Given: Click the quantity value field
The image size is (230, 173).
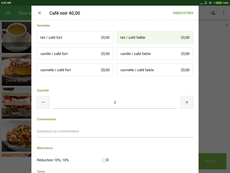Looking at the screenshot, I should click(115, 102).
